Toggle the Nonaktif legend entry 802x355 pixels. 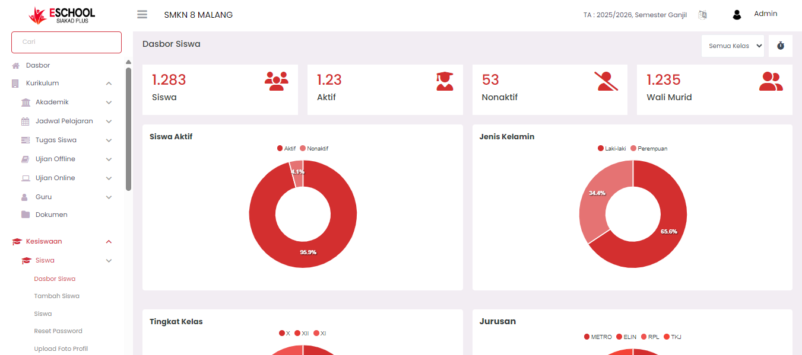314,149
